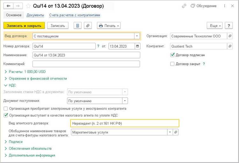Open the document list icon button
239x163 pixels.
click(x=77, y=26)
